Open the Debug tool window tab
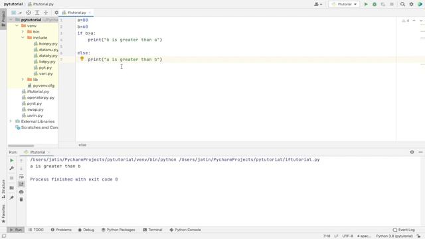Screen dimensions: 425x239 click(x=86, y=230)
